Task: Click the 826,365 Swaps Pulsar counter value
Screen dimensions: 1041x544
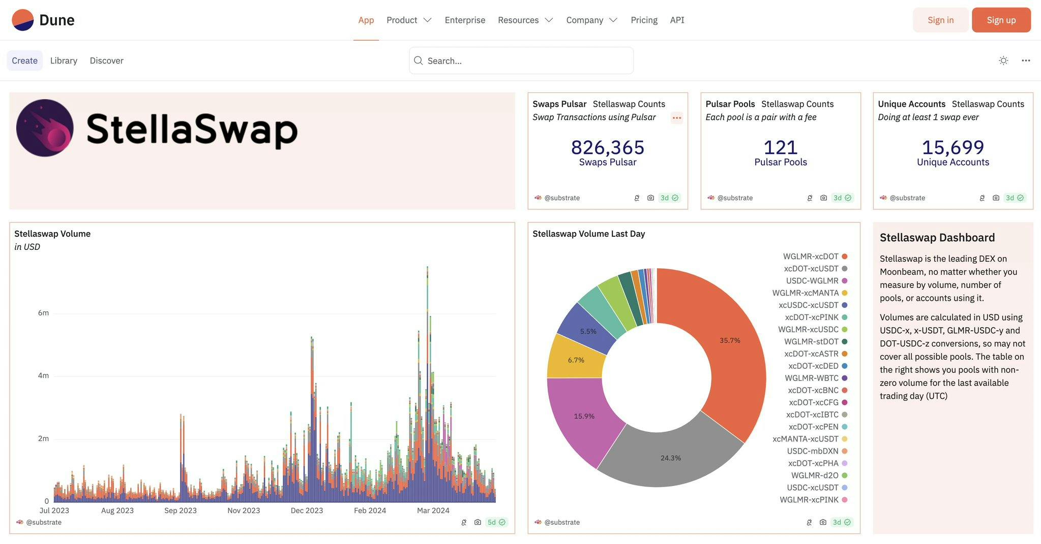Action: [x=608, y=147]
